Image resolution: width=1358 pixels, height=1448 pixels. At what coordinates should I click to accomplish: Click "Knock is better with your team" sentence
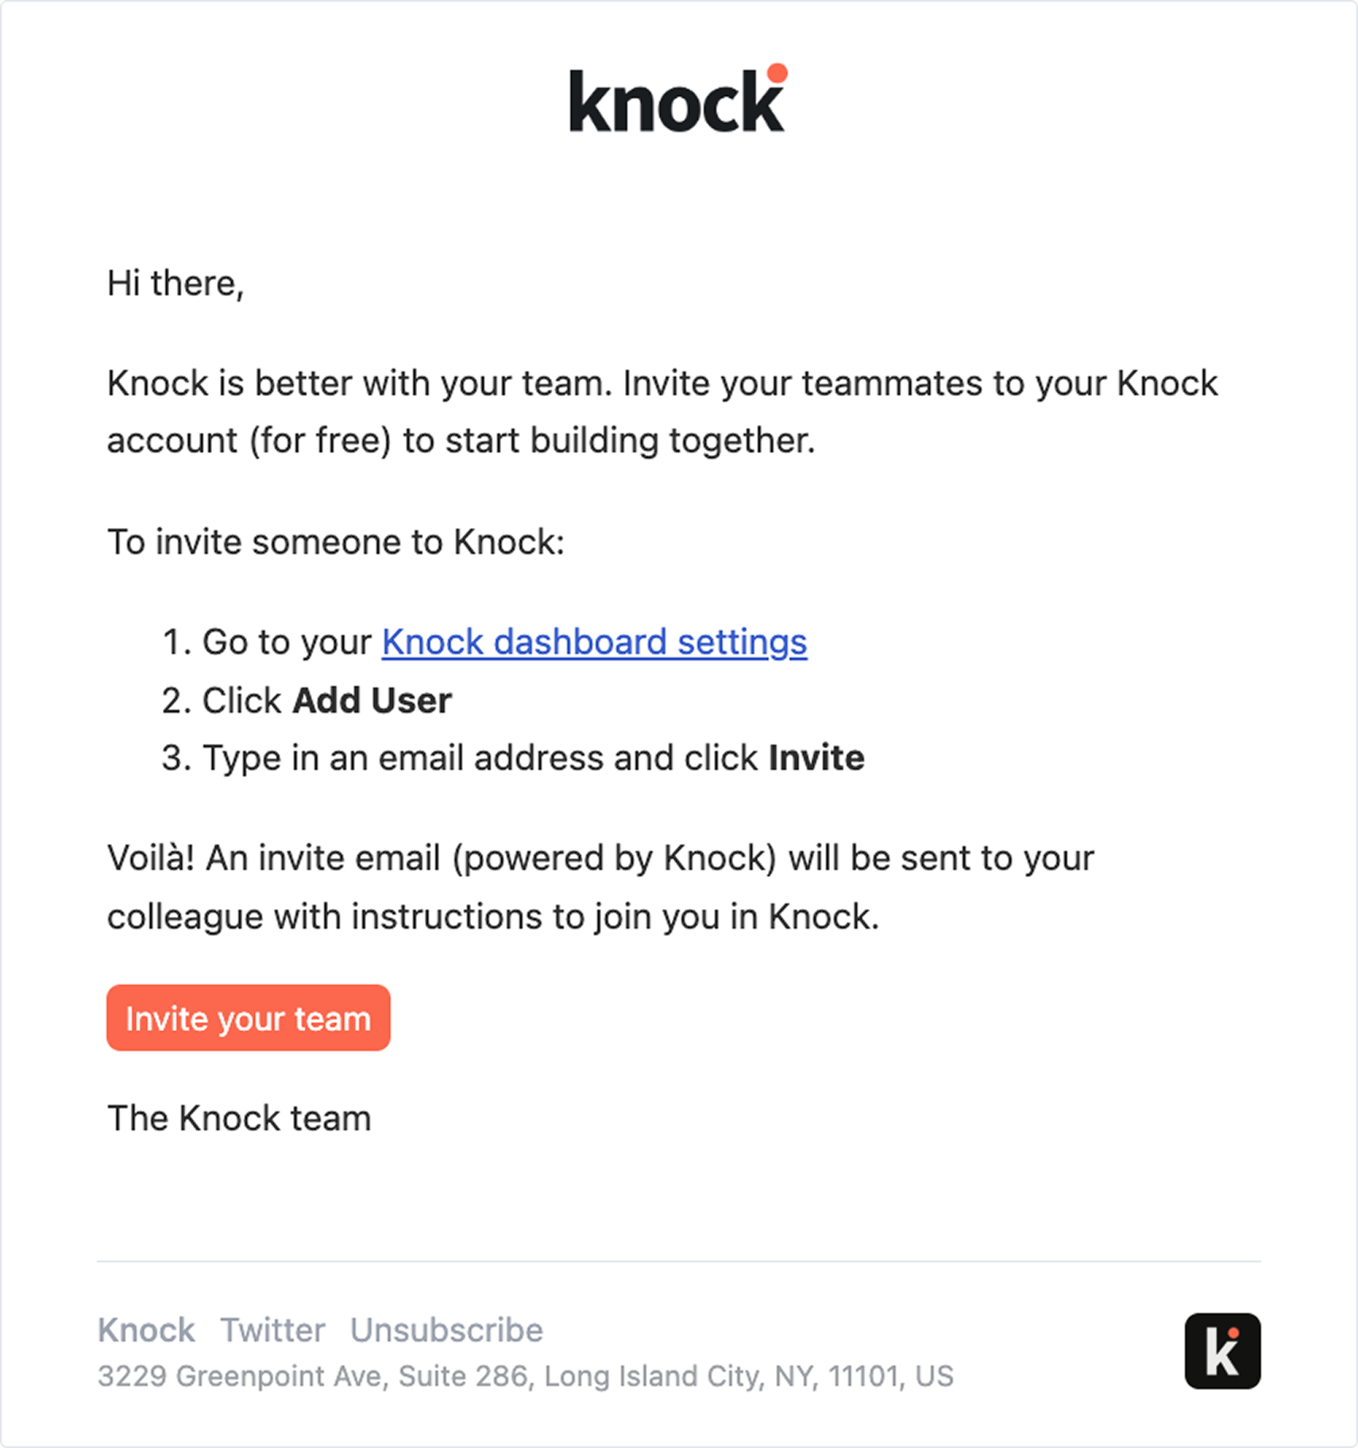[359, 383]
